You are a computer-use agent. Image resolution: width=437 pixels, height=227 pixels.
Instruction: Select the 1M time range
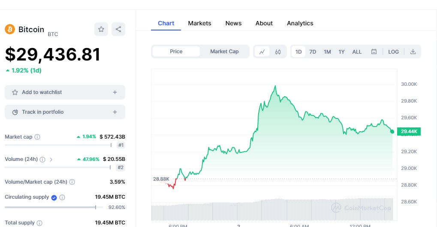tap(327, 52)
